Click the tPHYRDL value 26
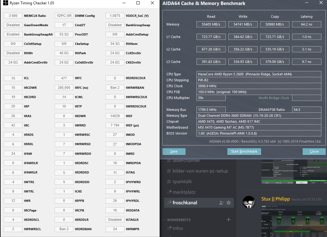327x237 pixels. (x=115, y=201)
